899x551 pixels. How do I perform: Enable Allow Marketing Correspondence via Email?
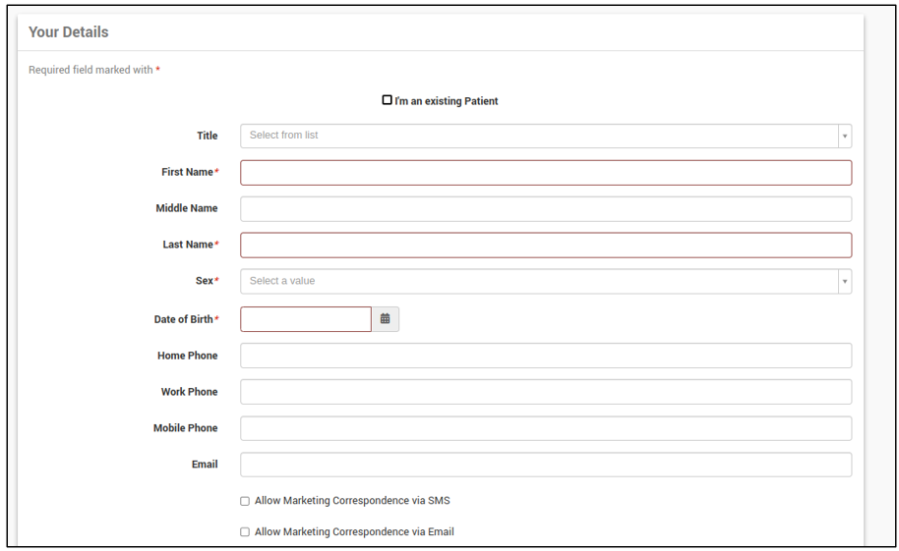245,532
